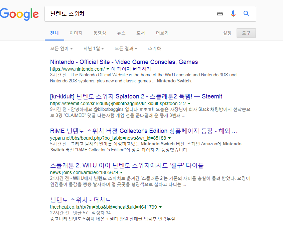Image resolution: width=283 pixels, height=225 pixels.
Task: Open 설정 settings menu
Action: tap(227, 33)
